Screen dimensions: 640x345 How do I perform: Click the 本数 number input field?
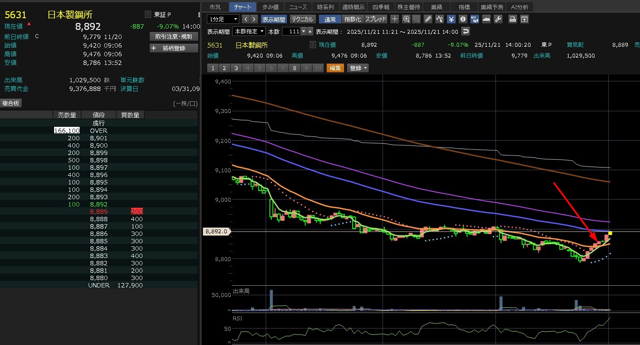click(291, 31)
